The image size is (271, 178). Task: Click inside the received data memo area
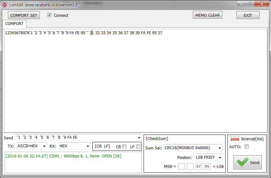point(135,82)
